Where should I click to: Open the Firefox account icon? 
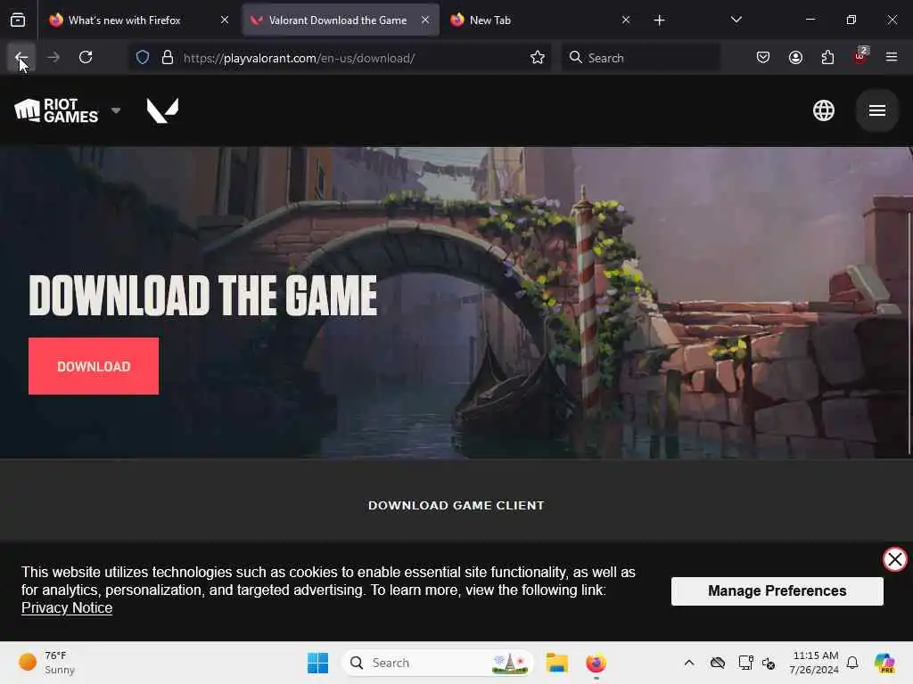795,57
